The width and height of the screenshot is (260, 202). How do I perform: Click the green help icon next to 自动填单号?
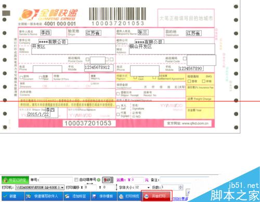99,180
